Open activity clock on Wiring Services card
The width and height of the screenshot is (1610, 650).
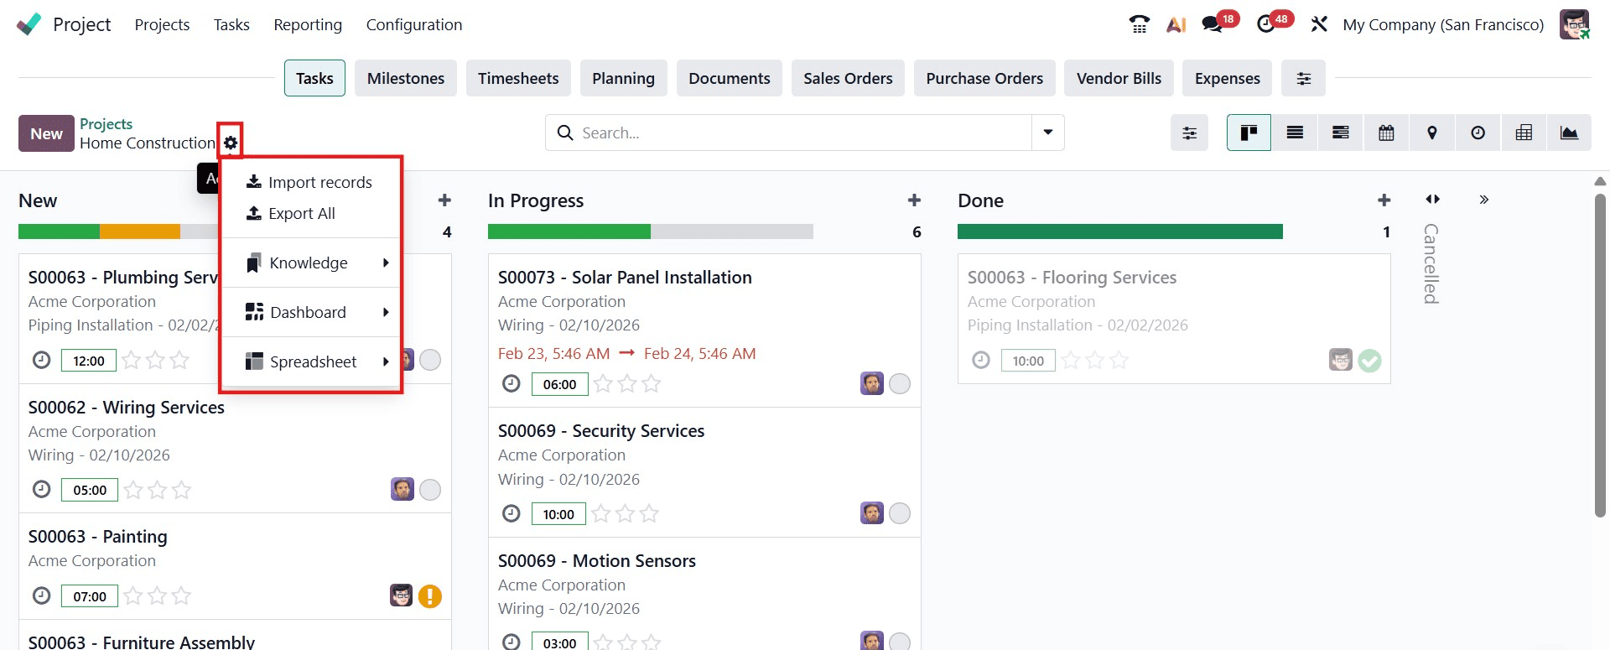tap(41, 489)
